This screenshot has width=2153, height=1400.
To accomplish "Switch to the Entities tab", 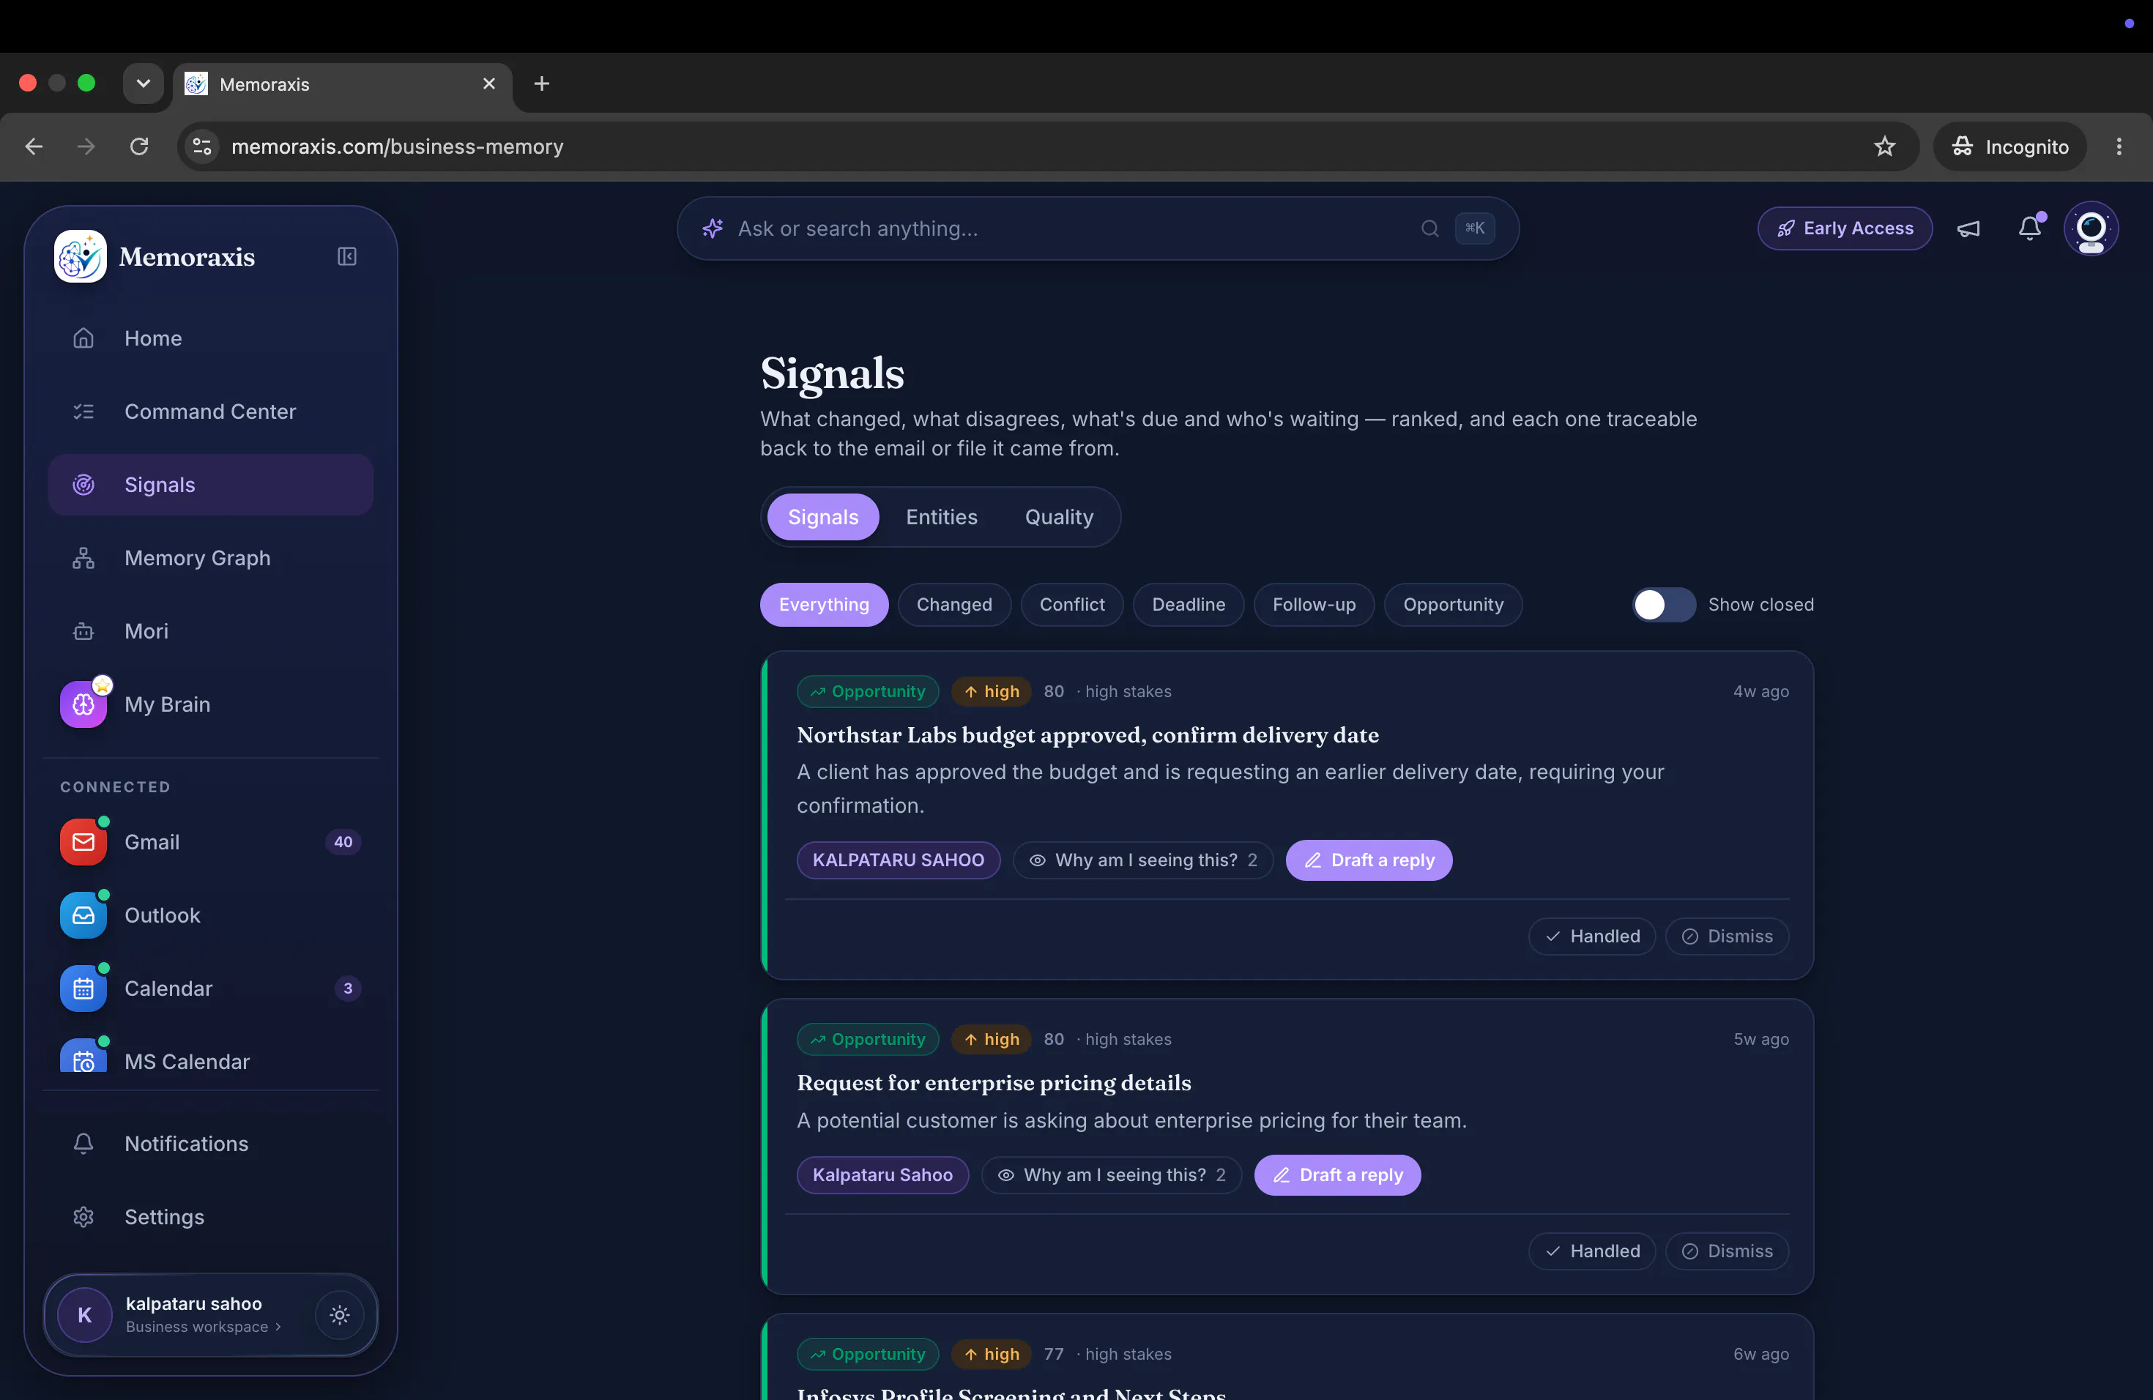I will tap(942, 518).
